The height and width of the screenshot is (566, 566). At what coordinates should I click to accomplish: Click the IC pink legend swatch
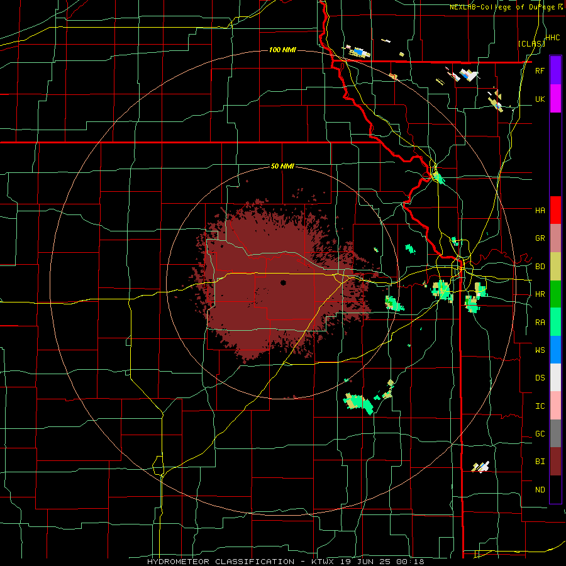click(x=555, y=406)
